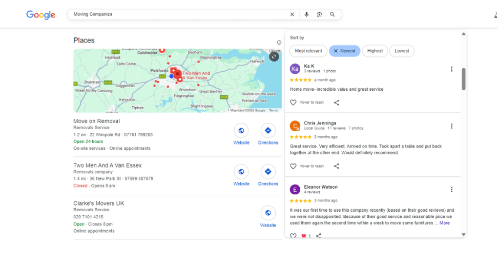497x265 pixels.
Task: Open Ka K review options menu
Action: [x=451, y=69]
